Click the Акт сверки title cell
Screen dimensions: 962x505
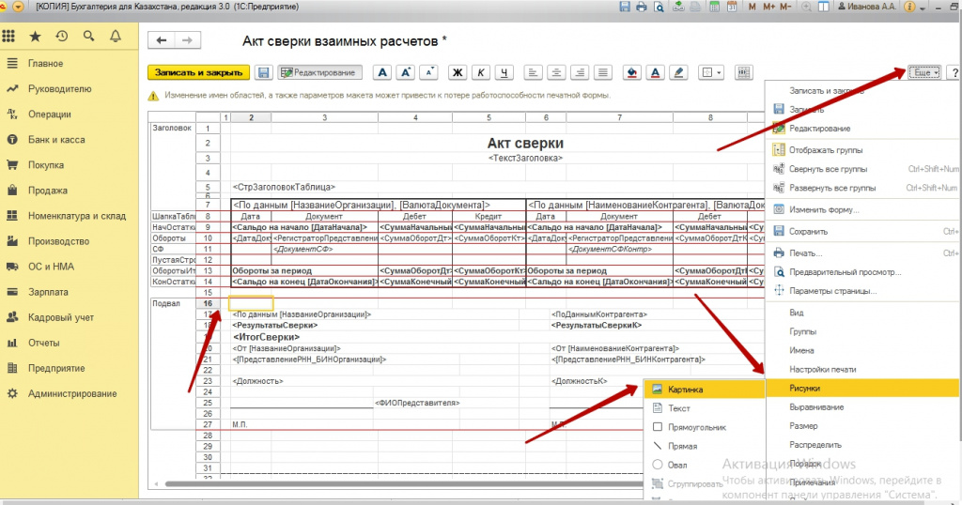(525, 143)
